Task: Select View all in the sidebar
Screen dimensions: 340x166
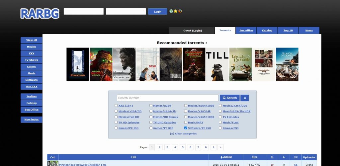Action: [32, 40]
